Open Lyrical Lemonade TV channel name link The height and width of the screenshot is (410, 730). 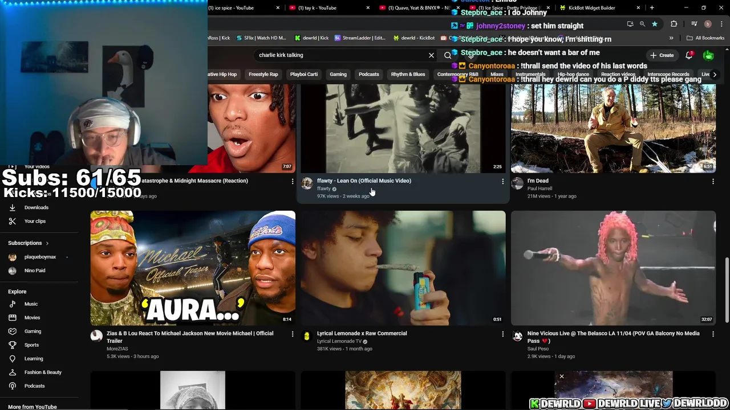339,341
